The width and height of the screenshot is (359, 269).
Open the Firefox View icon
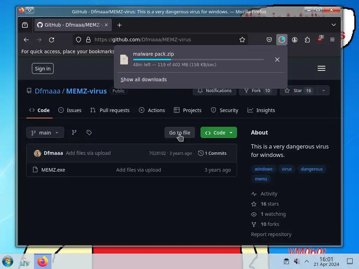(25, 25)
